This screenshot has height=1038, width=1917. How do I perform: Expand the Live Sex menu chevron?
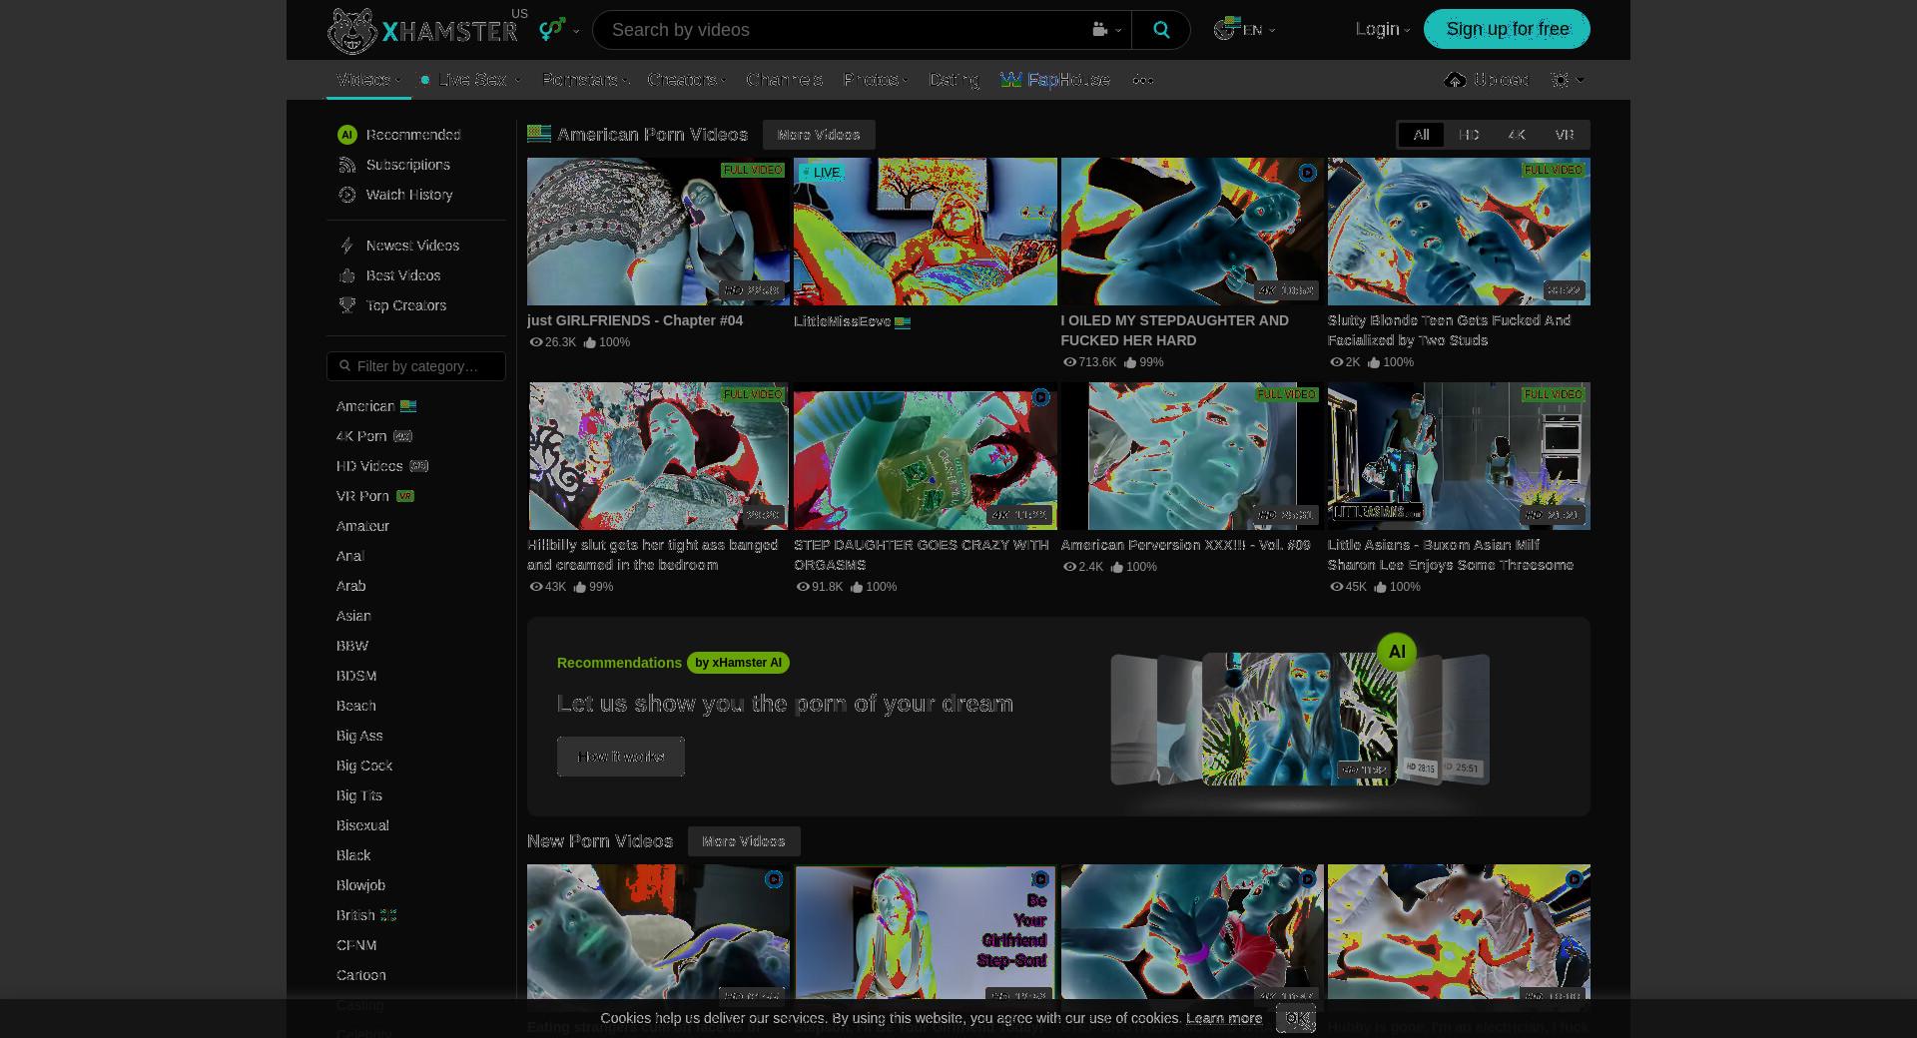pyautogui.click(x=517, y=81)
